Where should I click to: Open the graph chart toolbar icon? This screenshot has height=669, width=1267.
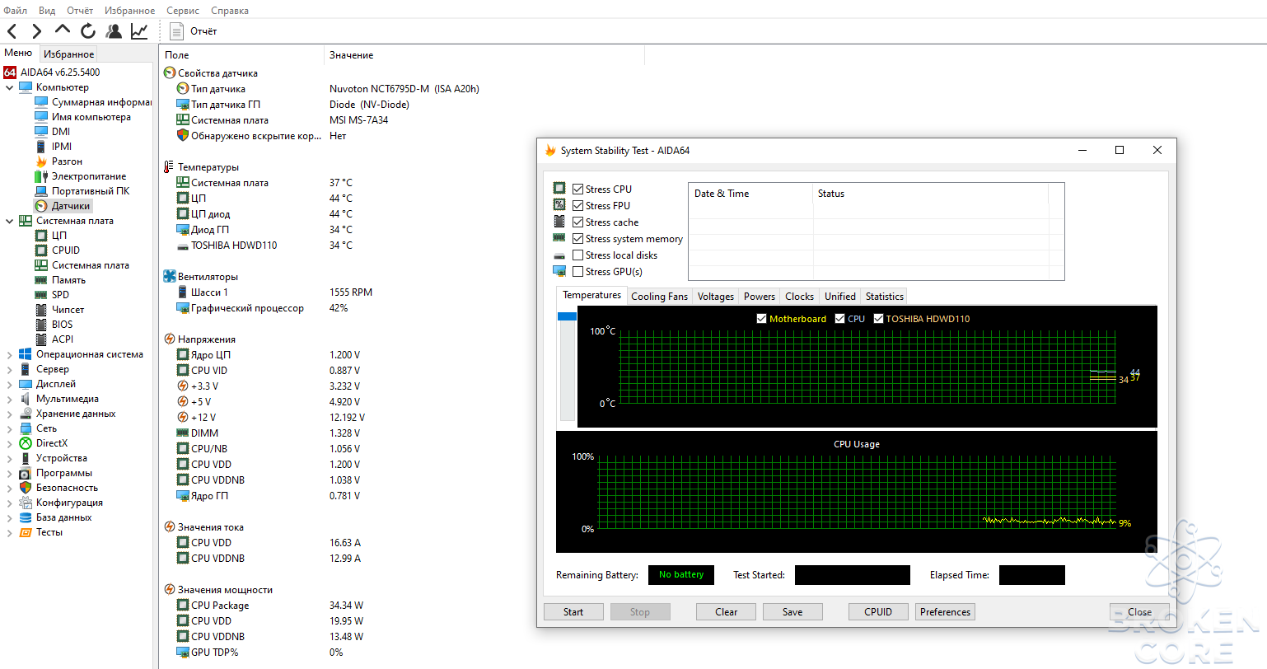coord(139,31)
